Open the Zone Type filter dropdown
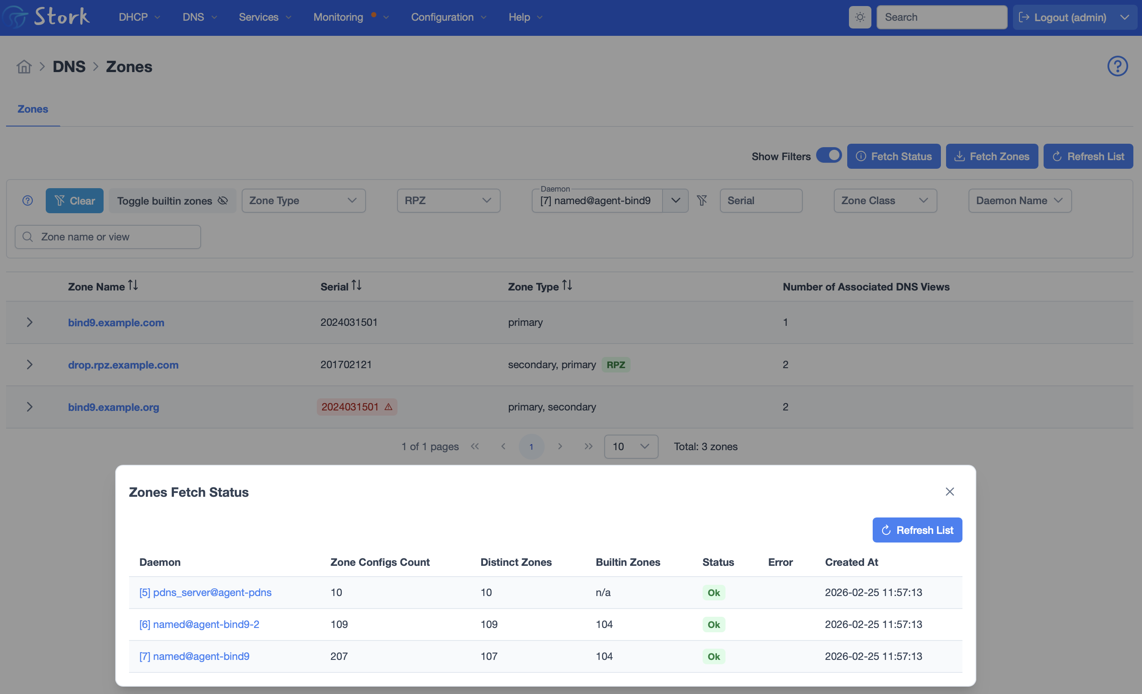This screenshot has width=1142, height=694. 303,200
